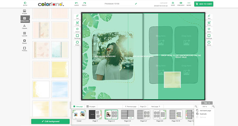Switch to All pages view
The height and width of the screenshot is (126, 238).
click(91, 106)
